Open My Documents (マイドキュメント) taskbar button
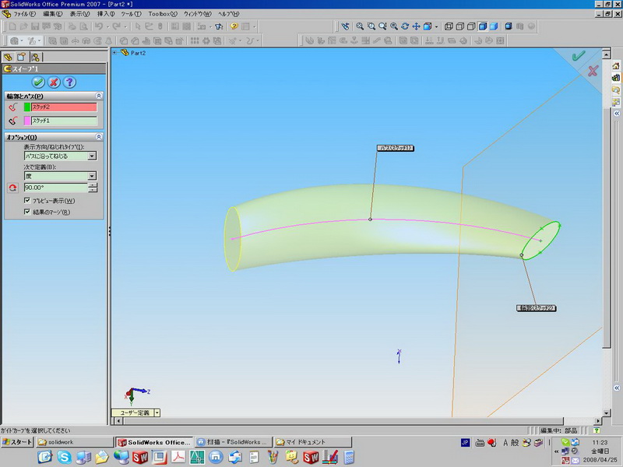This screenshot has height=467, width=623. (313, 442)
